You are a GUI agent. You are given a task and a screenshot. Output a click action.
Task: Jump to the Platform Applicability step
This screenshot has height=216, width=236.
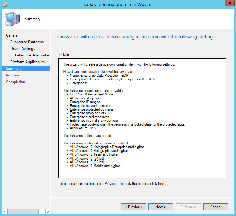(x=28, y=62)
